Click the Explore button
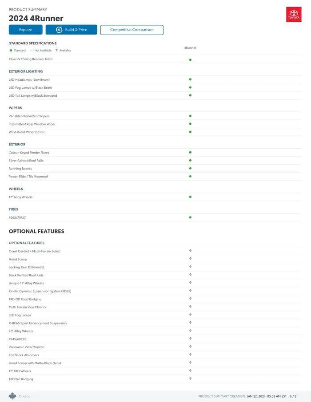Image resolution: width=311 pixels, height=402 pixels. click(26, 30)
